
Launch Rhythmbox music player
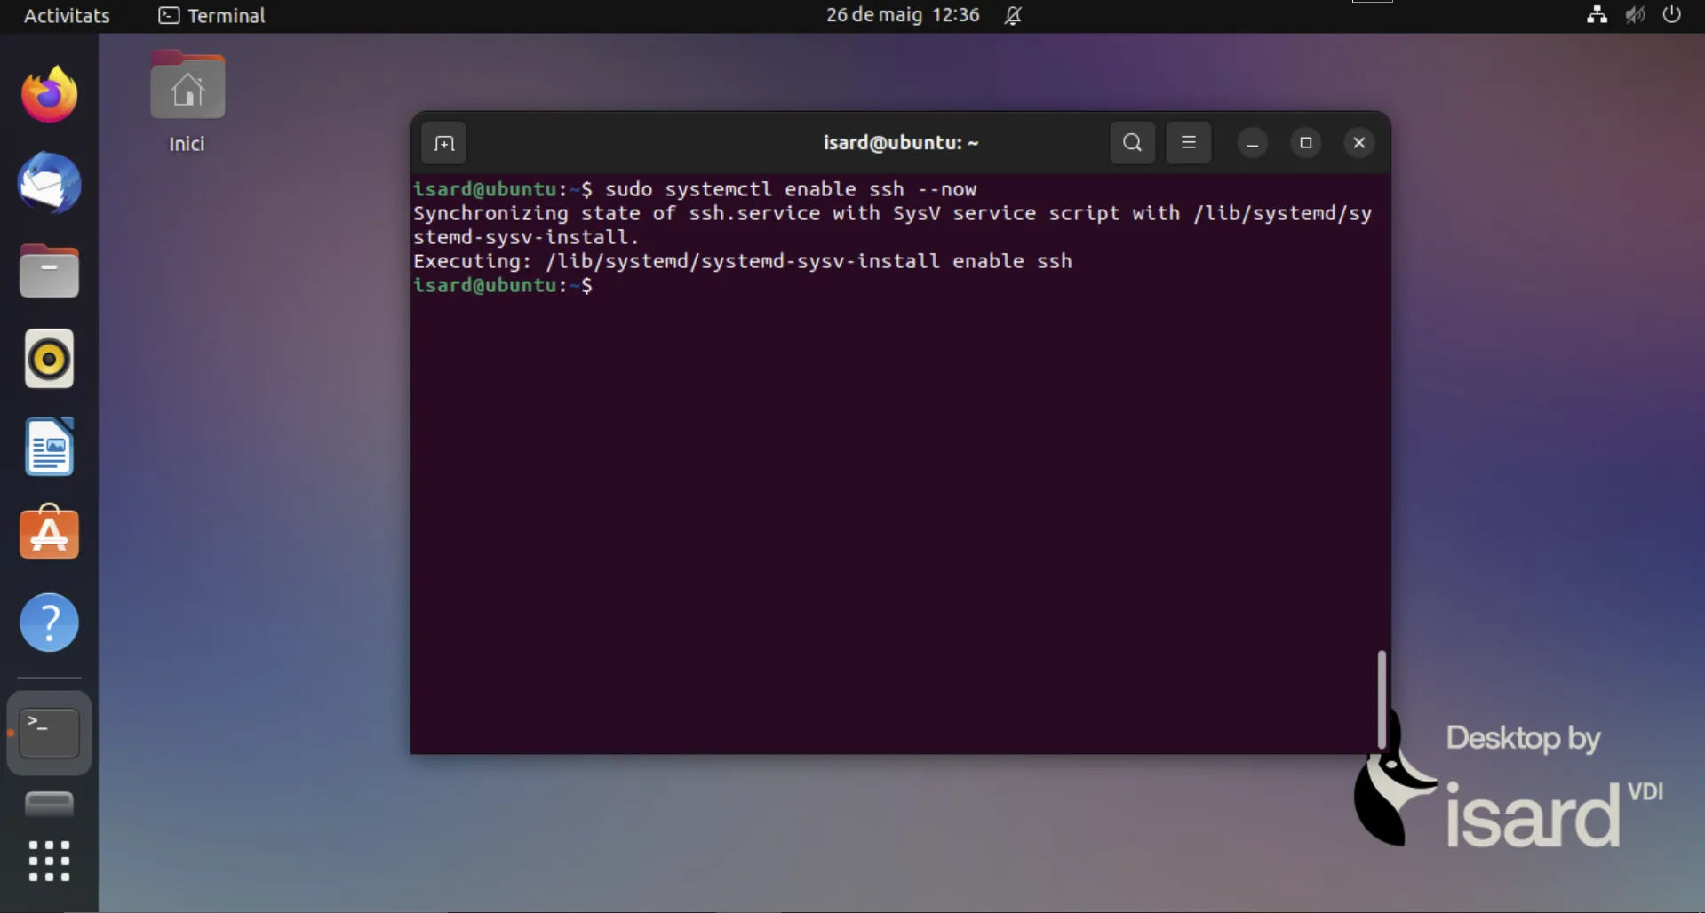(49, 359)
